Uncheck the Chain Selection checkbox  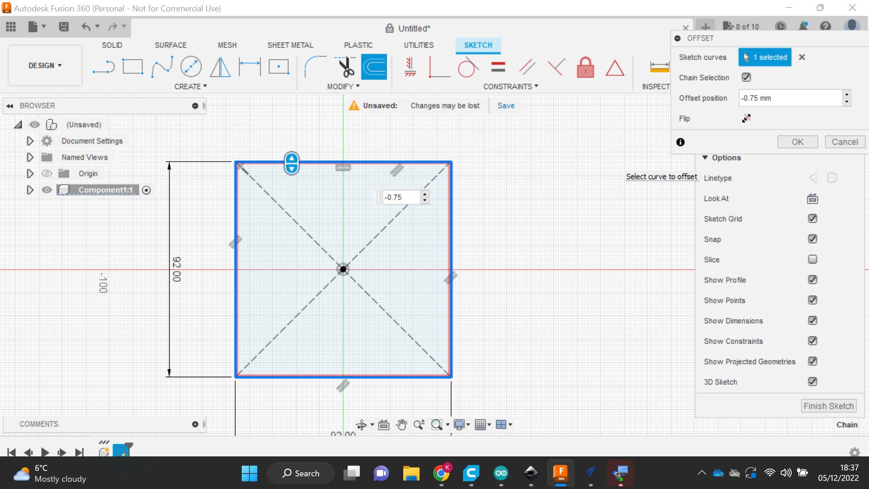746,77
